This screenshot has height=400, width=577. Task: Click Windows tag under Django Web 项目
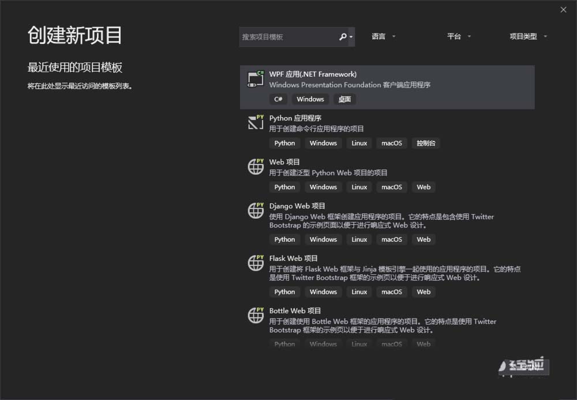[323, 239]
